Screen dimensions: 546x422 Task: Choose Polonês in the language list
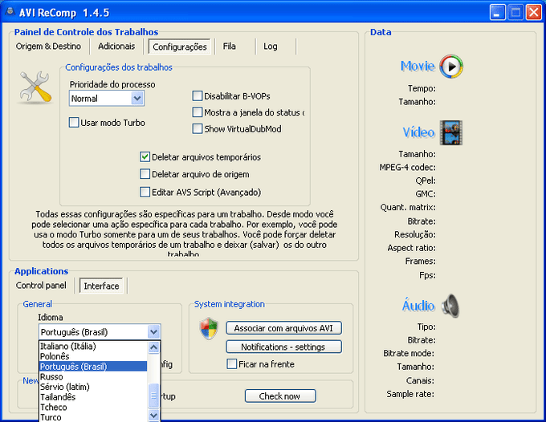[x=93, y=356]
